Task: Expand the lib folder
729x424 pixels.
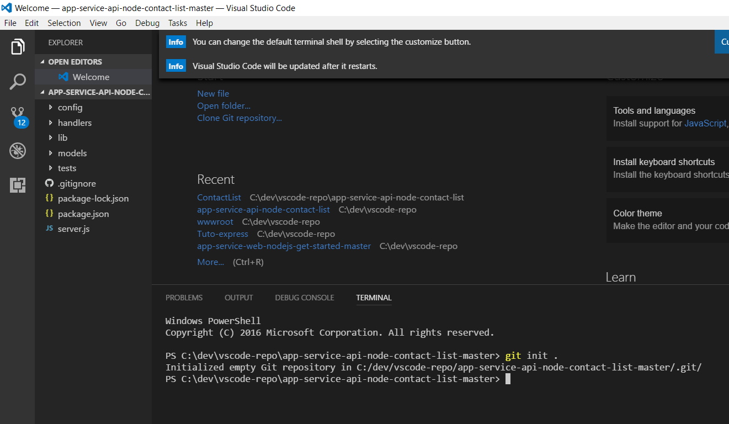Action: pyautogui.click(x=51, y=137)
